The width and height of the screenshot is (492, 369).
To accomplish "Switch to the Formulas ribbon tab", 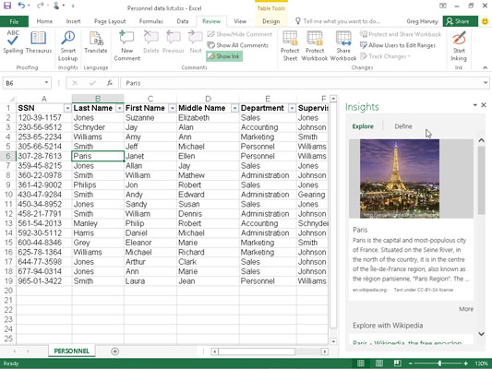I will [151, 21].
